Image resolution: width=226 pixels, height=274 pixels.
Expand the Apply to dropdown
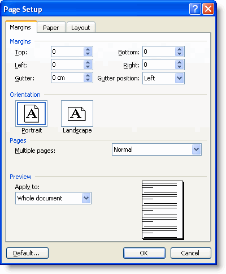(86, 198)
